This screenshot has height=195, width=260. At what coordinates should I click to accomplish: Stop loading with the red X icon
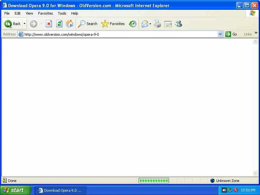(x=49, y=24)
